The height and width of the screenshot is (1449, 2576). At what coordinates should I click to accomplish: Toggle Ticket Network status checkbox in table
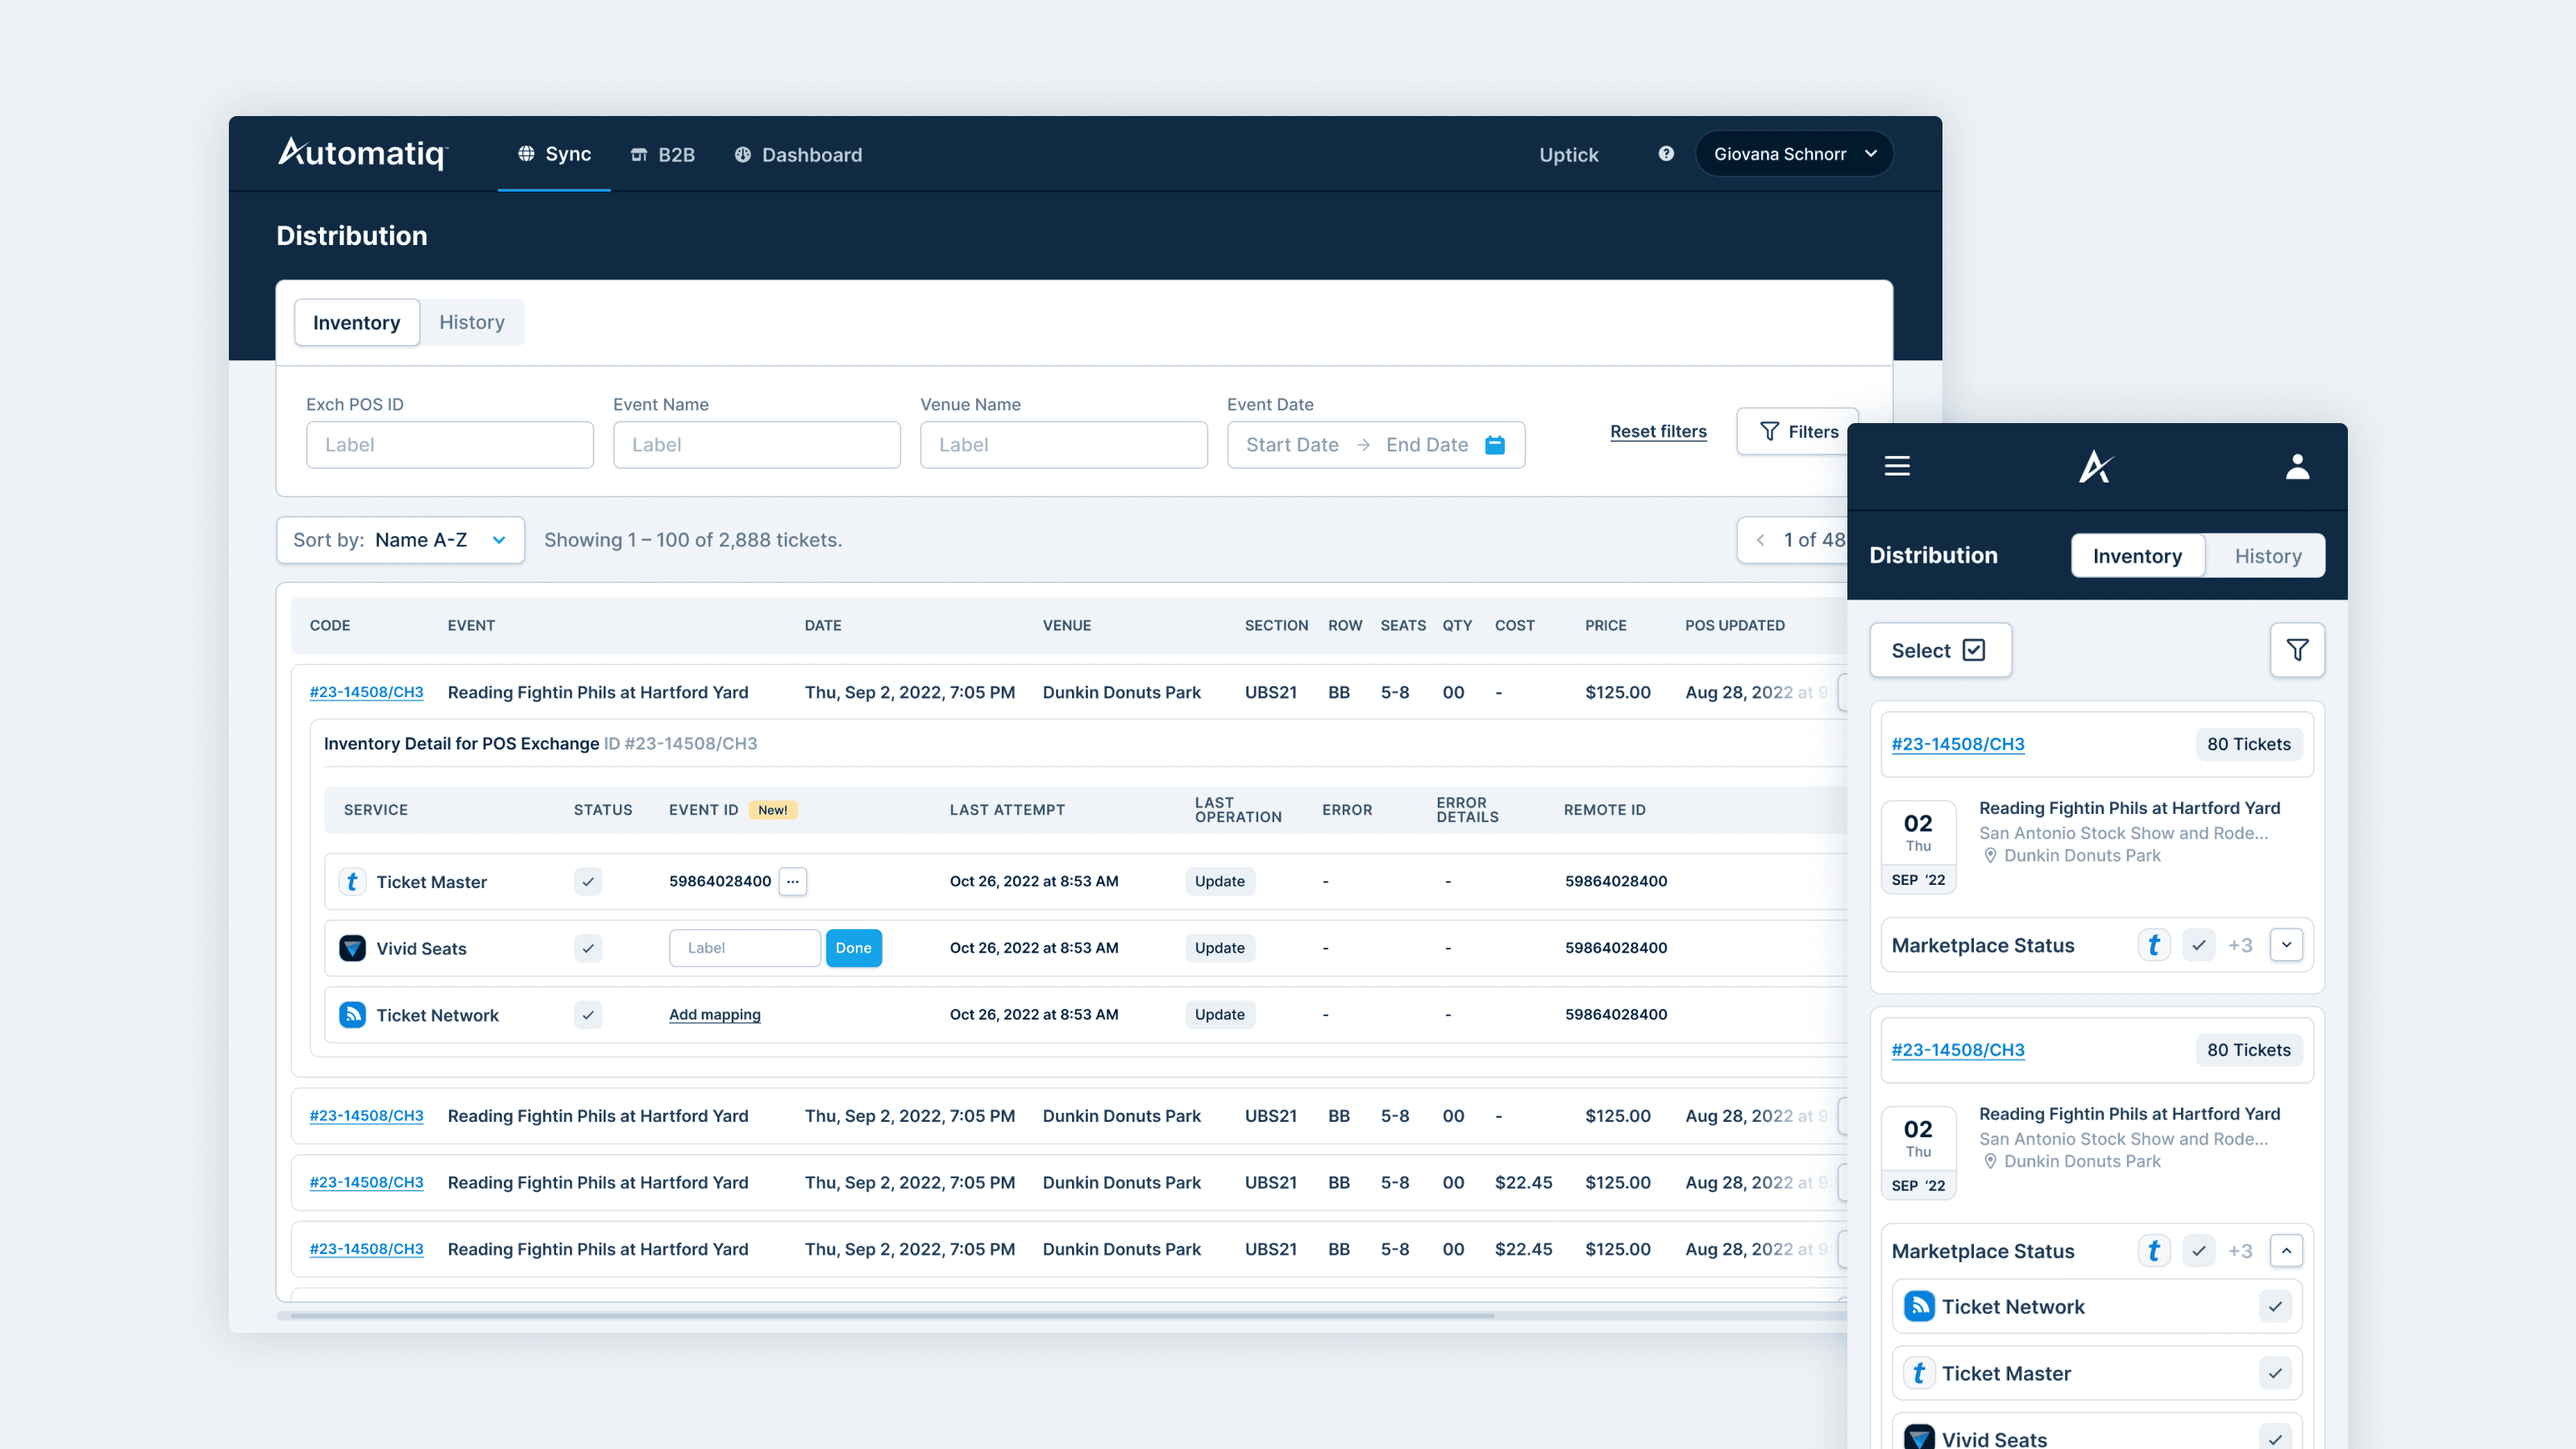(588, 1015)
